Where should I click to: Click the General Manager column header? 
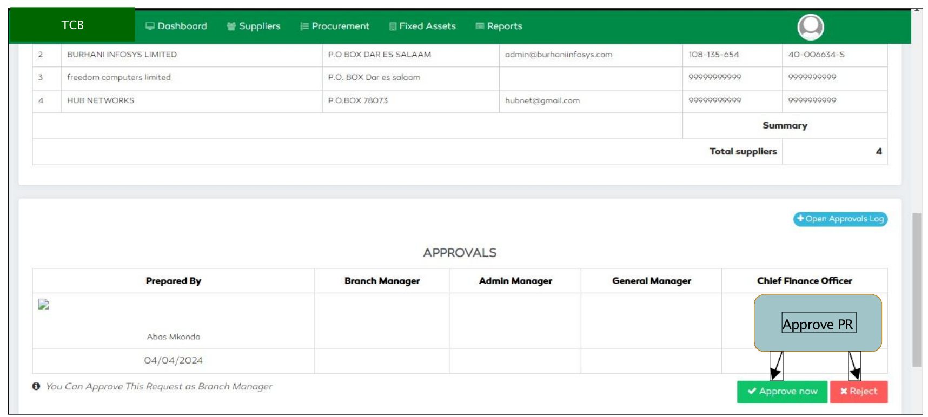click(x=652, y=281)
